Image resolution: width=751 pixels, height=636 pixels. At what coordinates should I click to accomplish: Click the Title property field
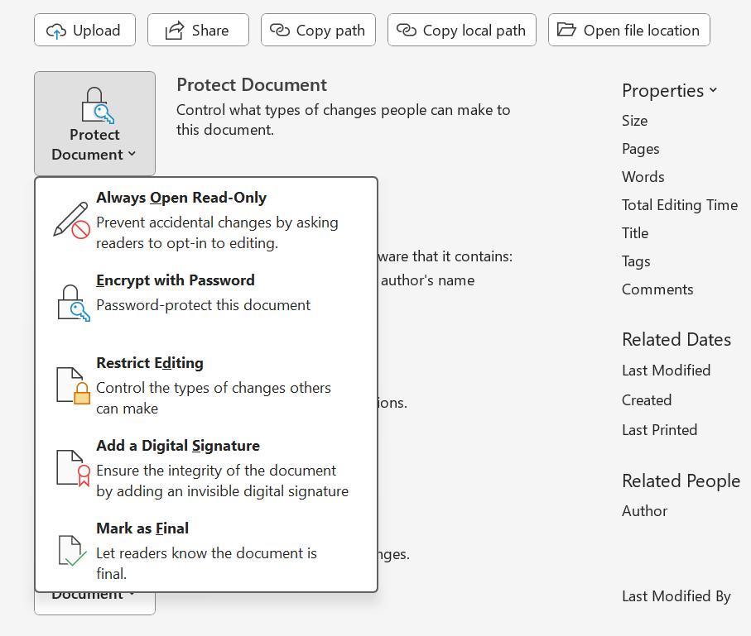(635, 233)
